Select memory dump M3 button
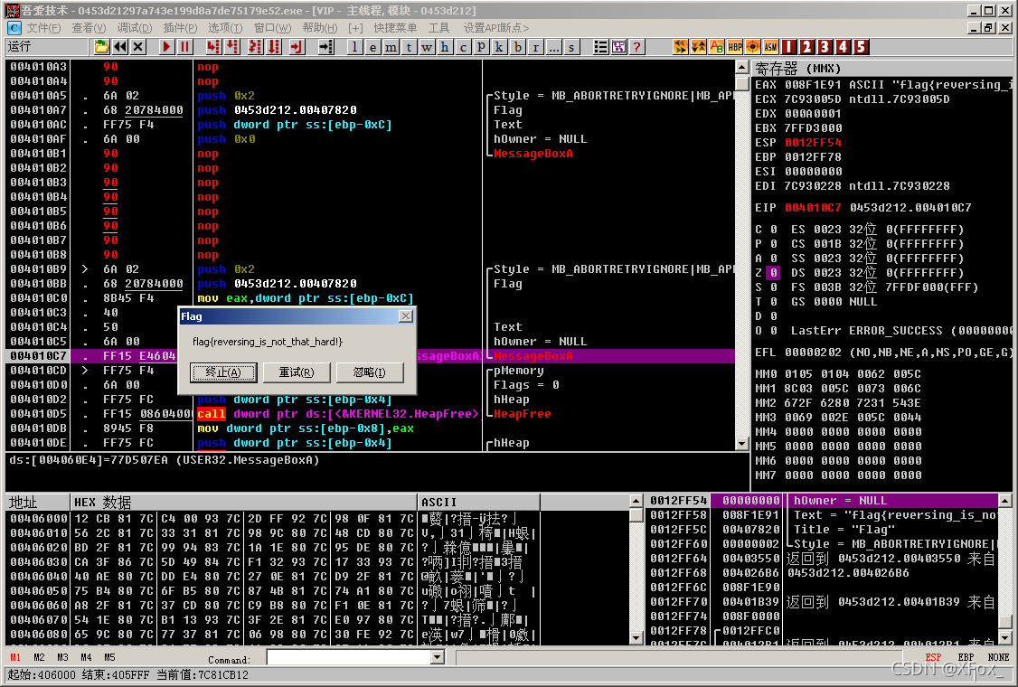This screenshot has width=1018, height=687. [62, 657]
